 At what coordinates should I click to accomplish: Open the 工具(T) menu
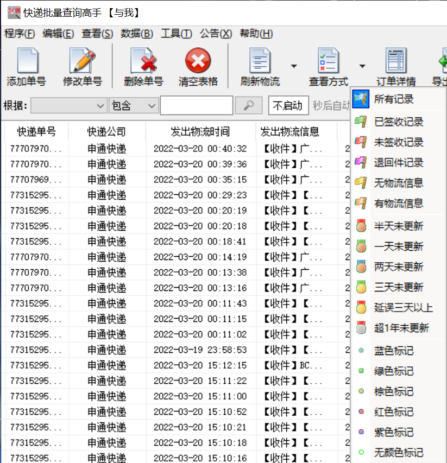(177, 34)
